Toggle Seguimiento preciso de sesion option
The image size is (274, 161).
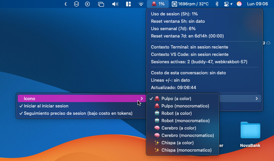coord(81,113)
